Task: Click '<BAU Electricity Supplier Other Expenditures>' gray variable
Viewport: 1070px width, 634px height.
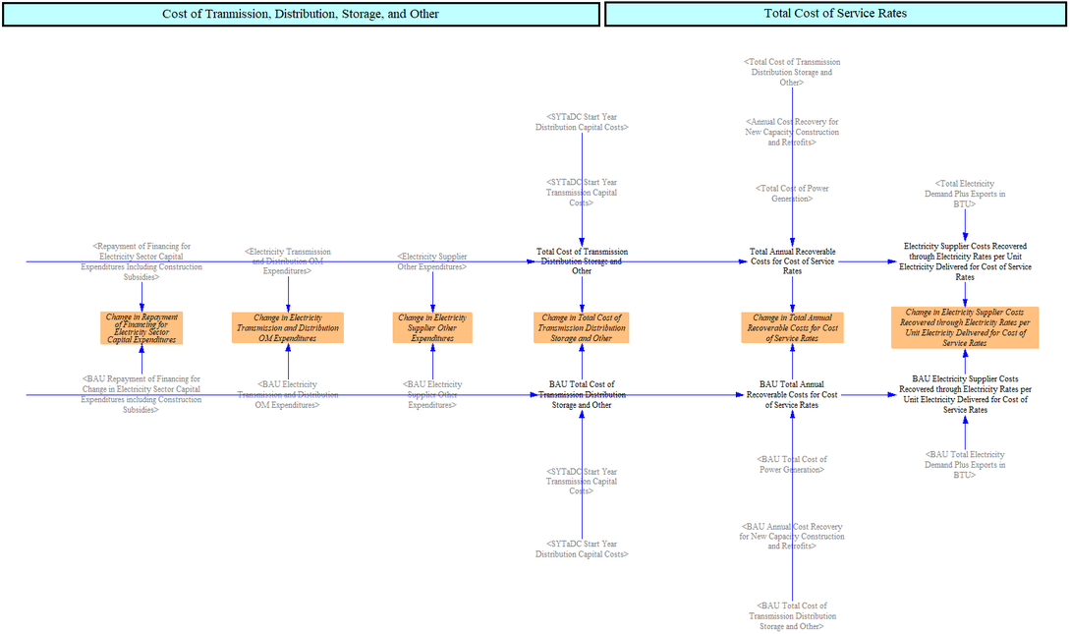Action: pyautogui.click(x=432, y=394)
